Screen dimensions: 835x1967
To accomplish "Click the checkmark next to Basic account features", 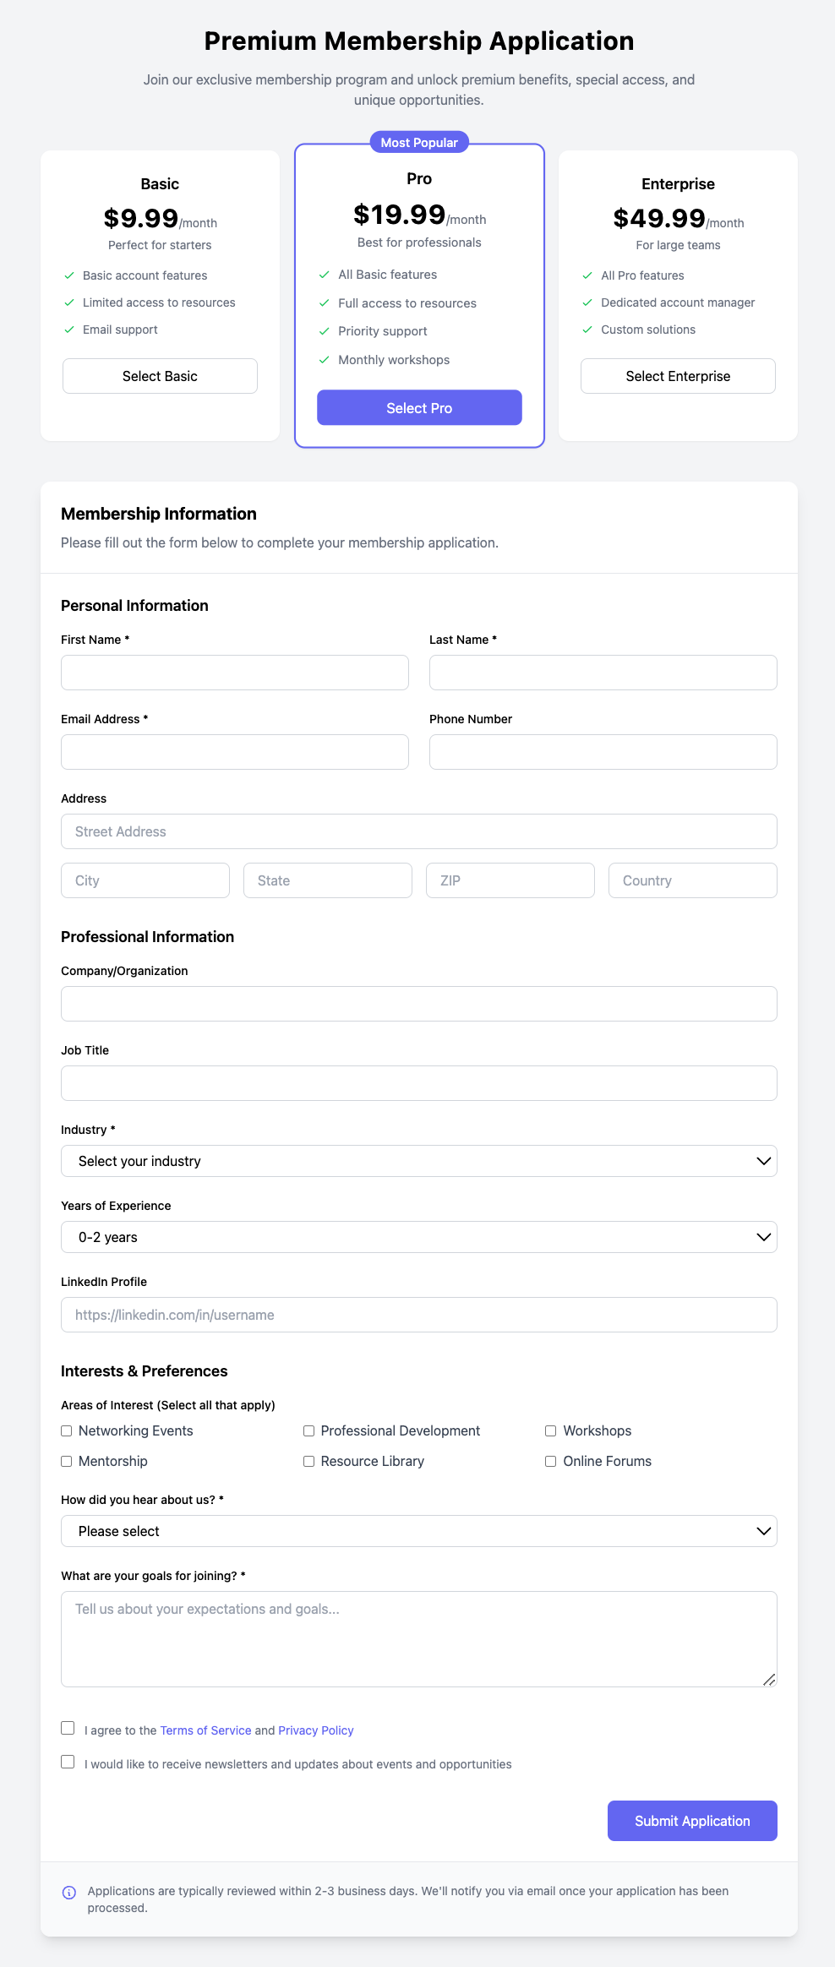I will coord(69,275).
